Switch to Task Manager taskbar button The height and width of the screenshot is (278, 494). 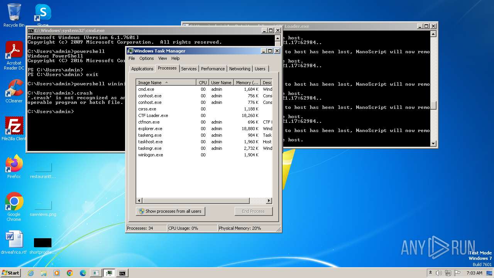[109, 273]
